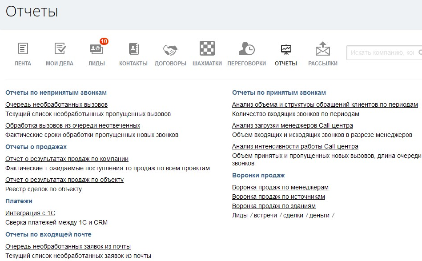Focus the company search field

(x=384, y=52)
